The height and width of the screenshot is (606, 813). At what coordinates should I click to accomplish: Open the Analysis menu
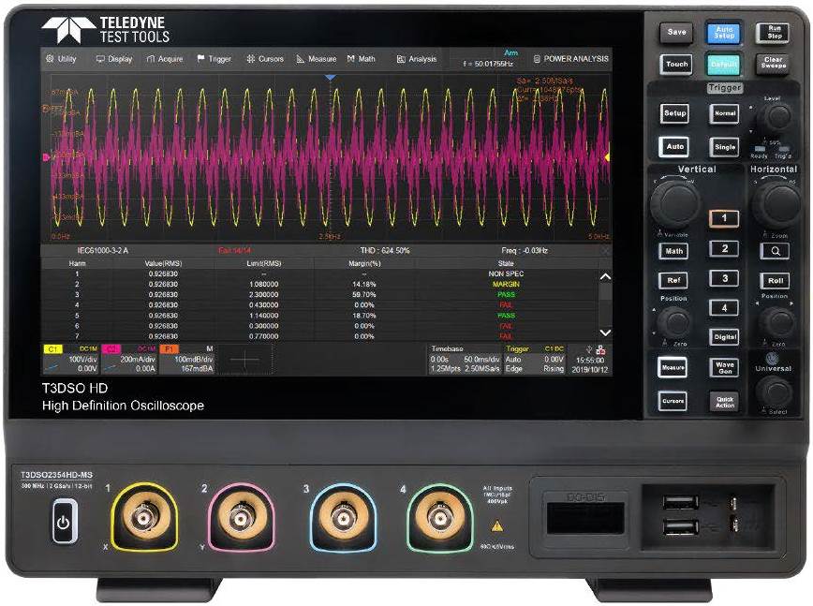[x=417, y=59]
